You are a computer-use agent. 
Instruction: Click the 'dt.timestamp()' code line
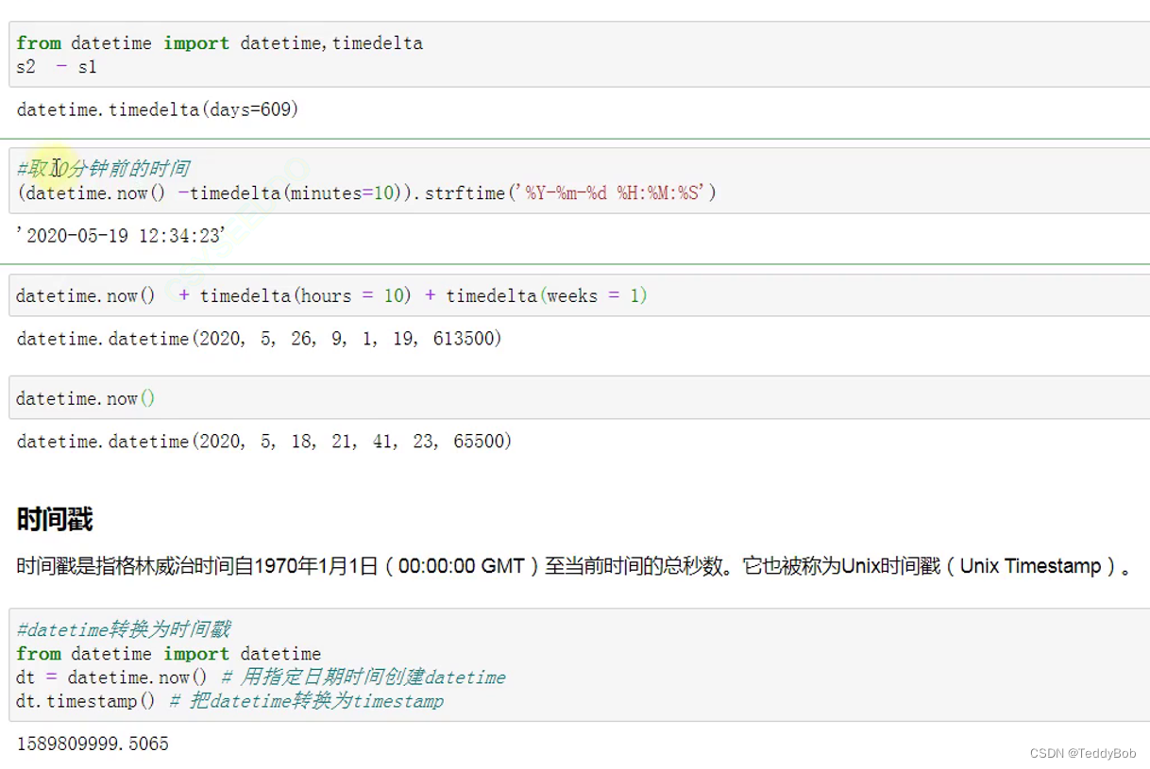[x=229, y=701]
